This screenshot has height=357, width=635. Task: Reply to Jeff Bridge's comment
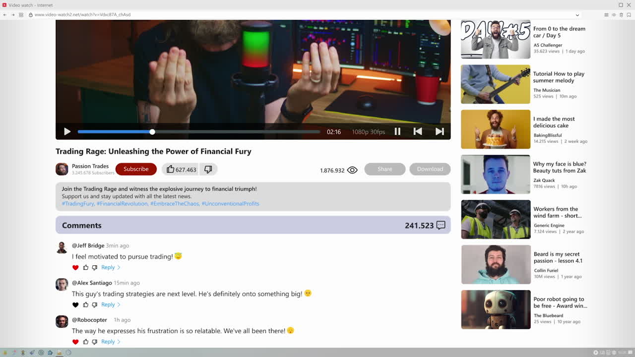111,268
